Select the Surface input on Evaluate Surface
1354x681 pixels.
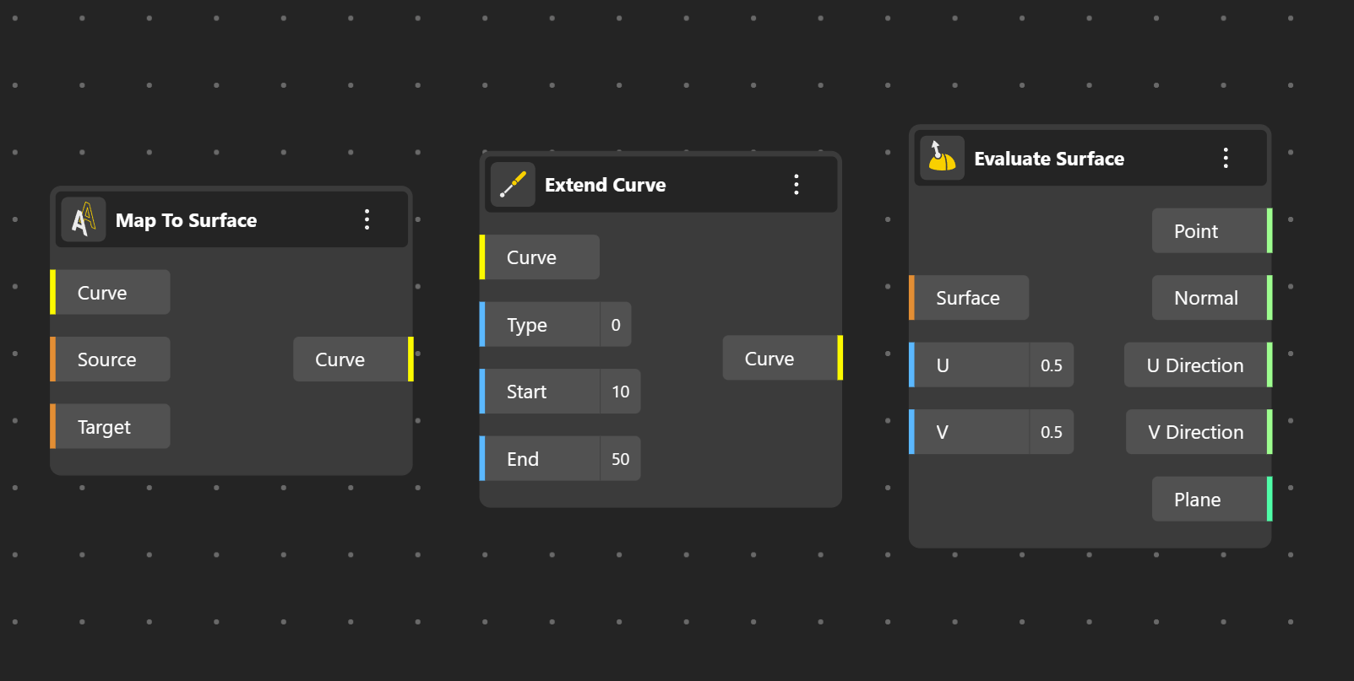pos(968,298)
